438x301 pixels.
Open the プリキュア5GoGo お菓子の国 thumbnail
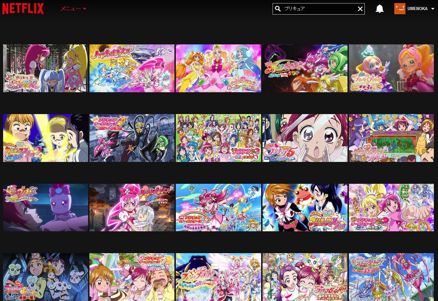305,277
